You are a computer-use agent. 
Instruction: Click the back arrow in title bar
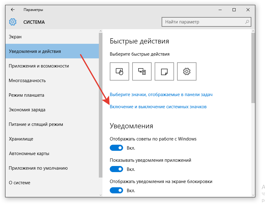[13, 10]
